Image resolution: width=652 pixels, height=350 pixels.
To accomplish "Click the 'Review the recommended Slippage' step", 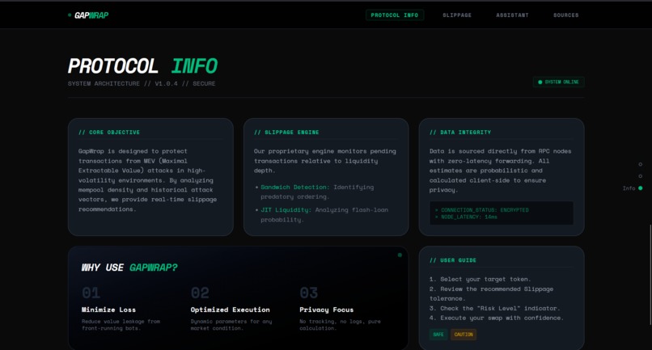I will point(492,293).
